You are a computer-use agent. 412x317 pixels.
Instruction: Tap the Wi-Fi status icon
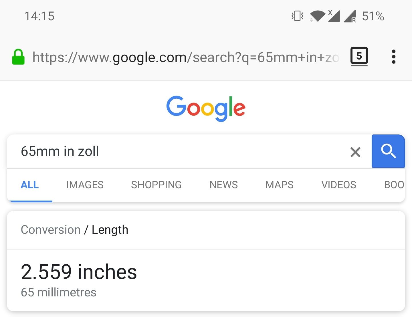(x=318, y=16)
